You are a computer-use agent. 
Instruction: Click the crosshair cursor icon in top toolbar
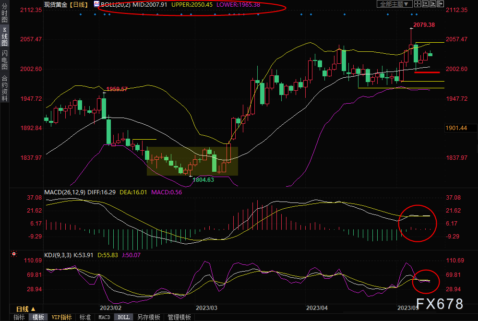point(418,4)
